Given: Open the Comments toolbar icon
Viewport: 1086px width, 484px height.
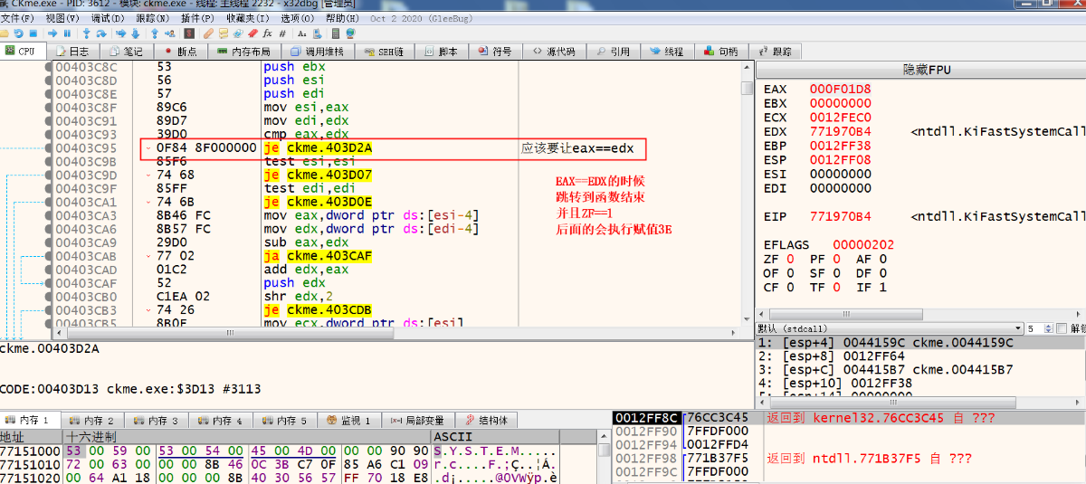Looking at the screenshot, I should pyautogui.click(x=224, y=33).
